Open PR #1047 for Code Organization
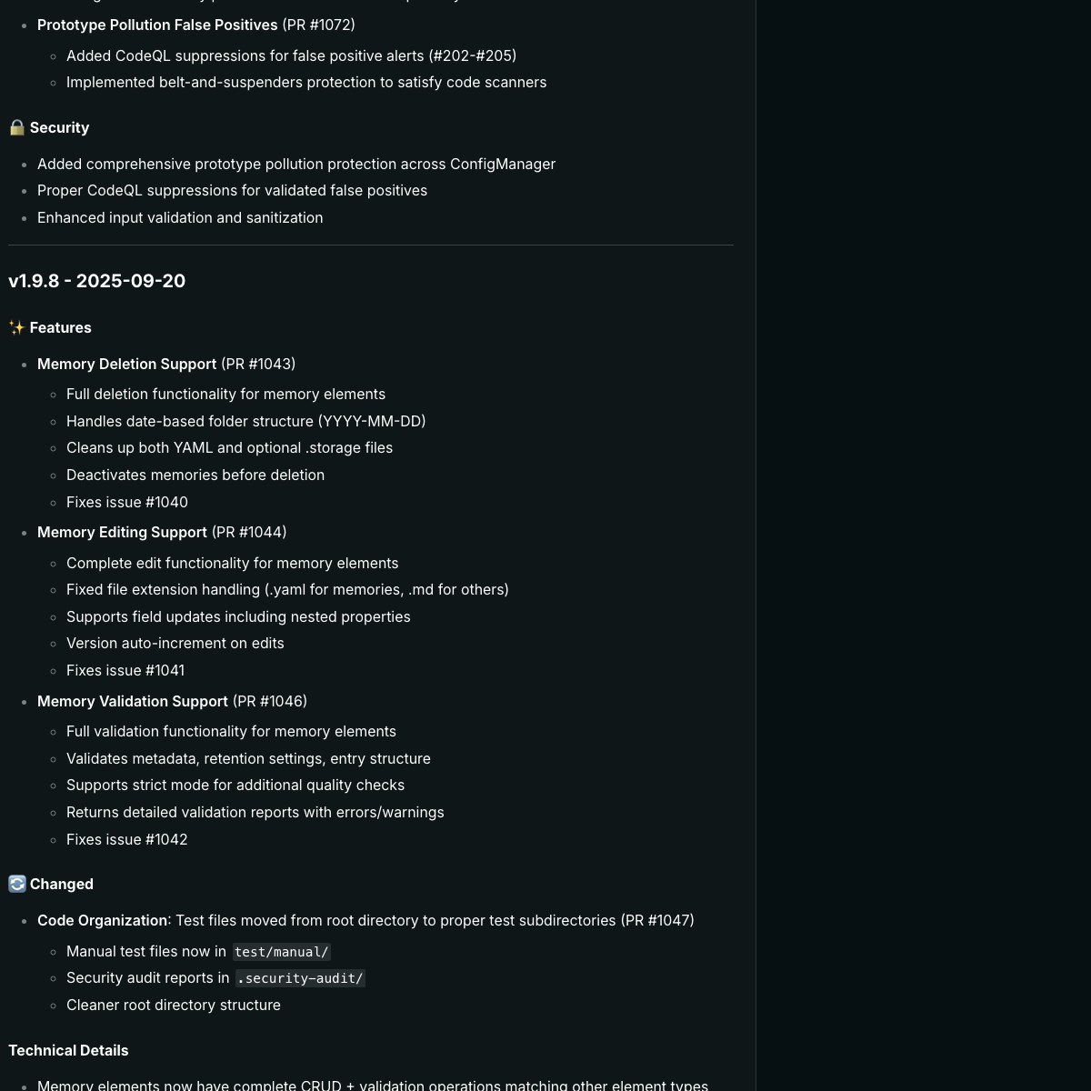This screenshot has height=1091, width=1091. coord(657,921)
